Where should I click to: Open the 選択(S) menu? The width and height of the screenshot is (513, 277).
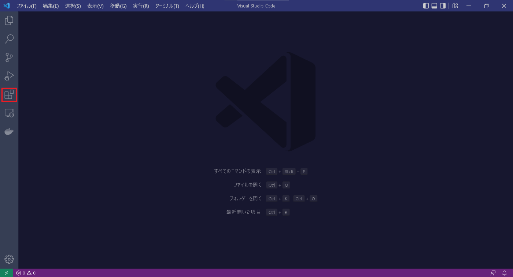[73, 6]
